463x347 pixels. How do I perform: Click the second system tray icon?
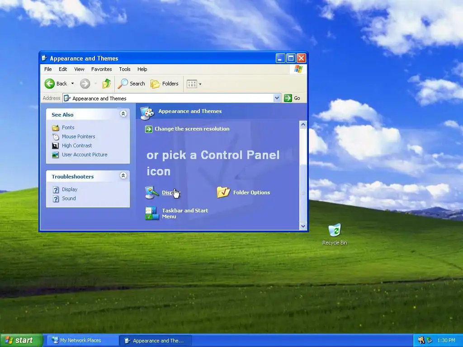point(429,341)
